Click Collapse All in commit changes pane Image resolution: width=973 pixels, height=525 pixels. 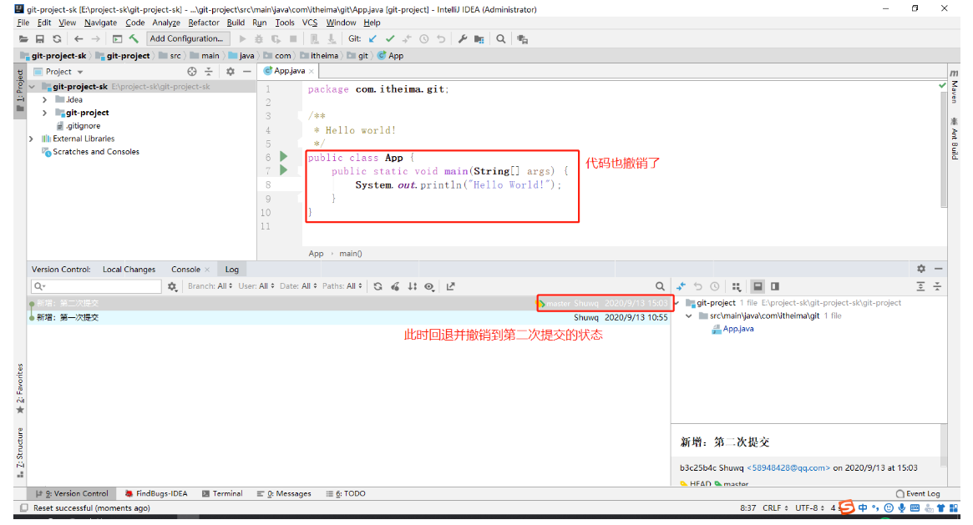pyautogui.click(x=937, y=286)
